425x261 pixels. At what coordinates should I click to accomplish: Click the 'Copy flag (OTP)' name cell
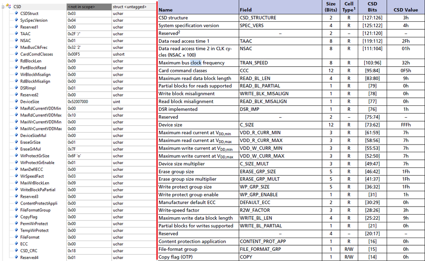198,257
